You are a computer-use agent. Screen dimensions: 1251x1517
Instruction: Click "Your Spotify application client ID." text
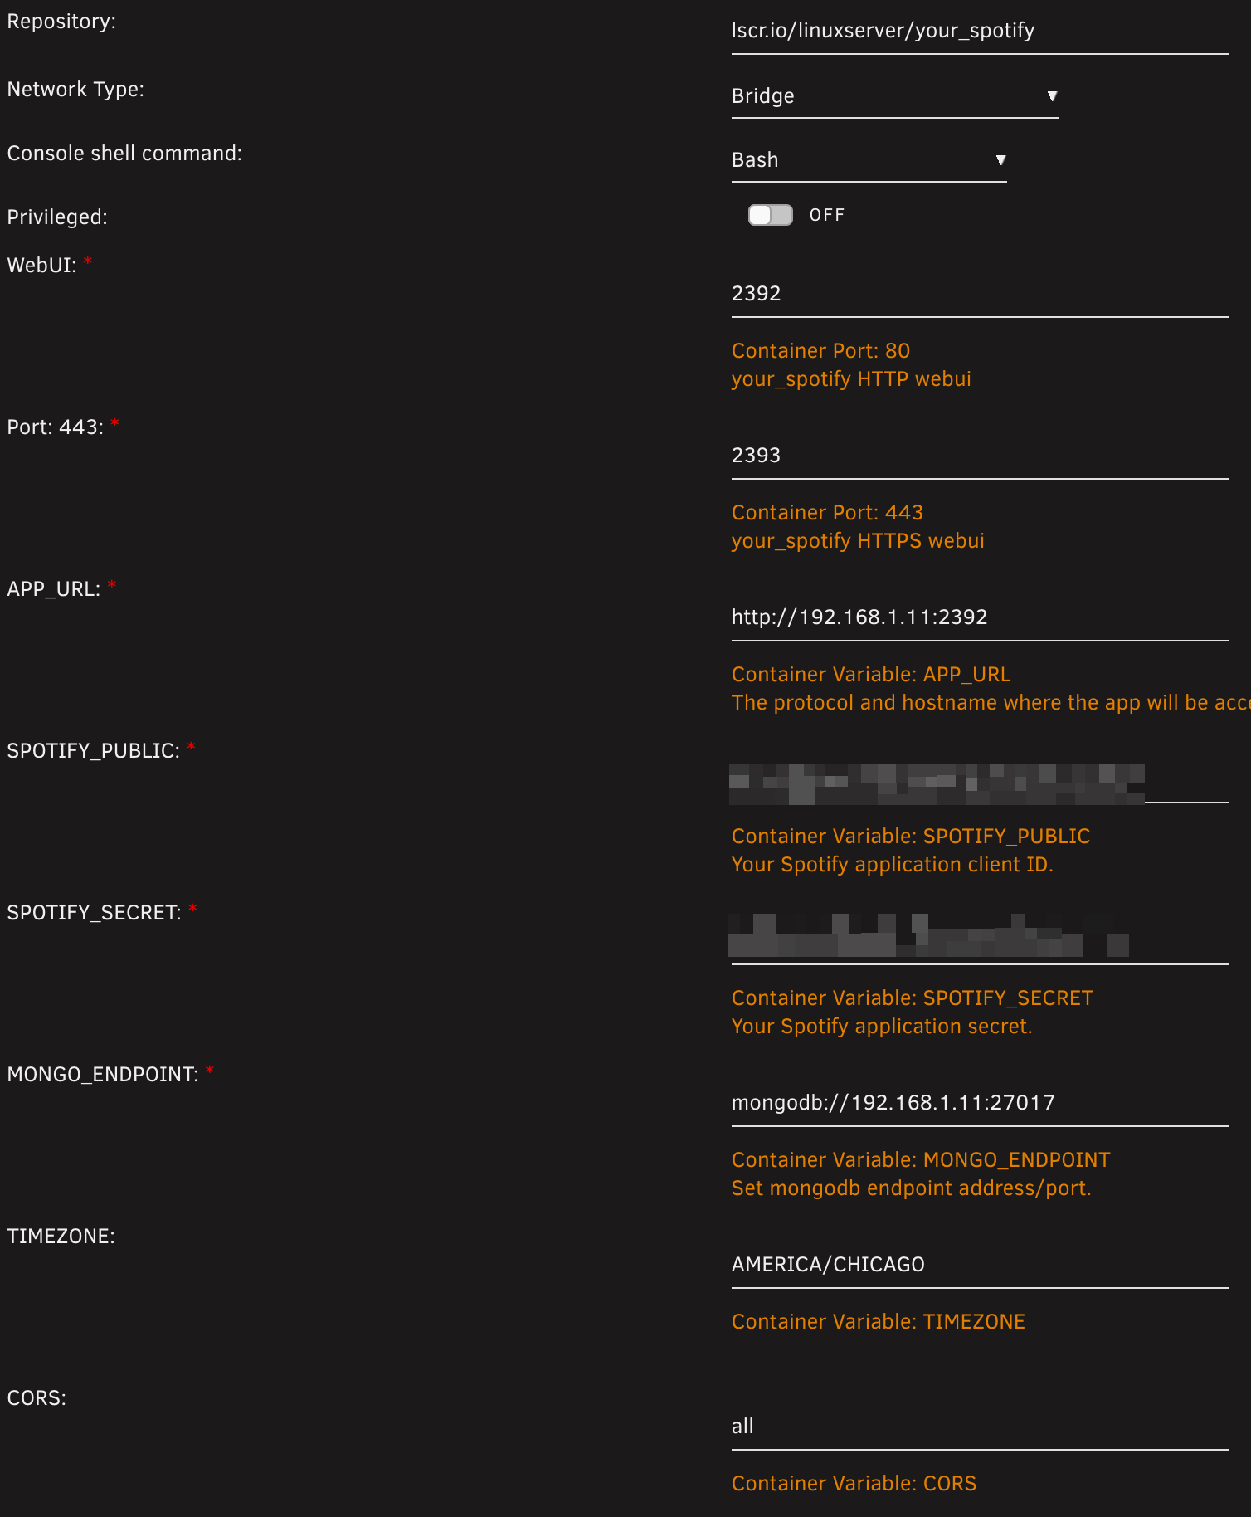pyautogui.click(x=893, y=865)
